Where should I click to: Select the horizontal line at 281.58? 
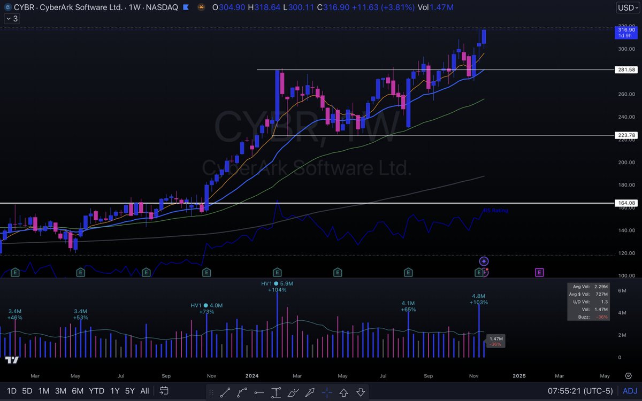tap(435, 70)
